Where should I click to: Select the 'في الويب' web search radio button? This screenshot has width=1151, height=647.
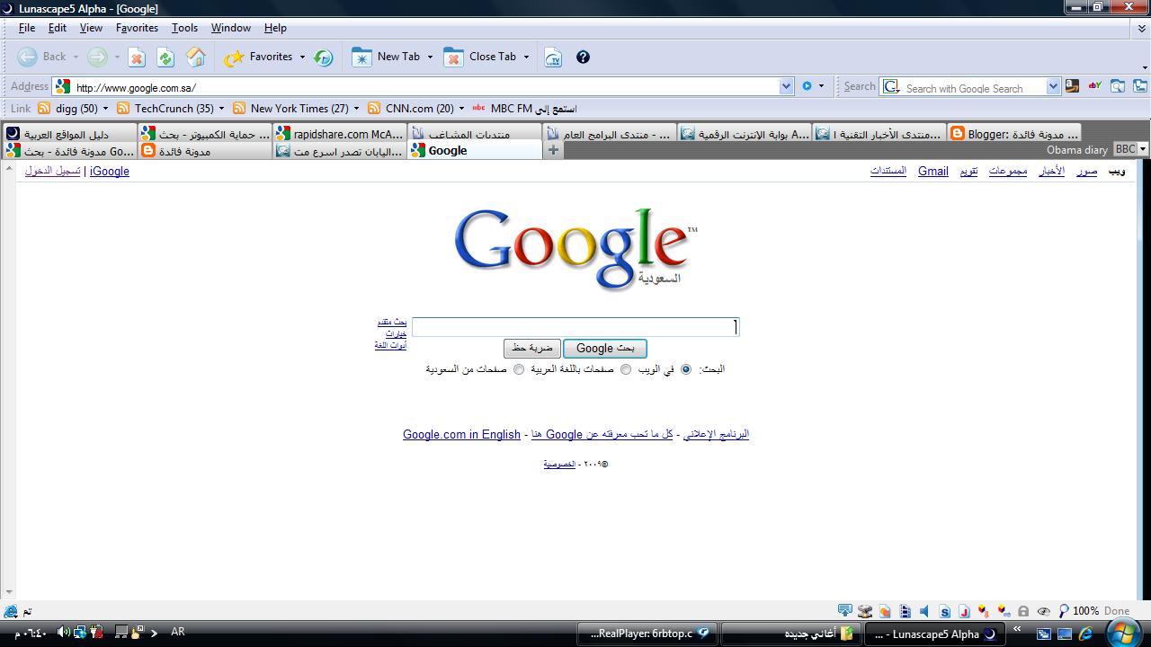tap(686, 369)
